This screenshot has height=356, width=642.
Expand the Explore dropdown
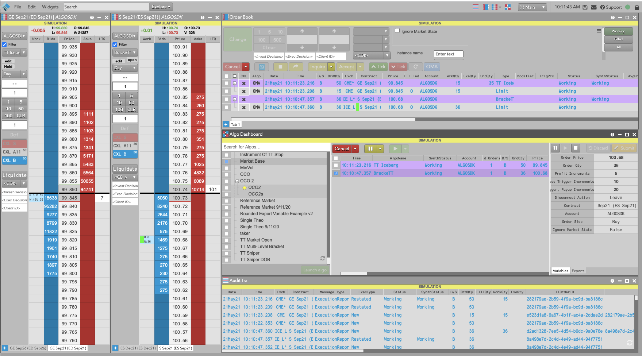point(161,7)
